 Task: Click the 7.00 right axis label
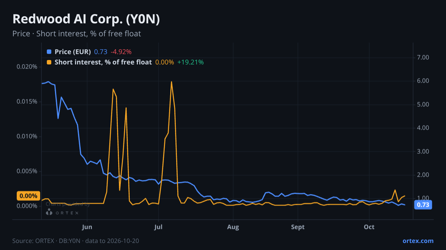(x=423, y=57)
